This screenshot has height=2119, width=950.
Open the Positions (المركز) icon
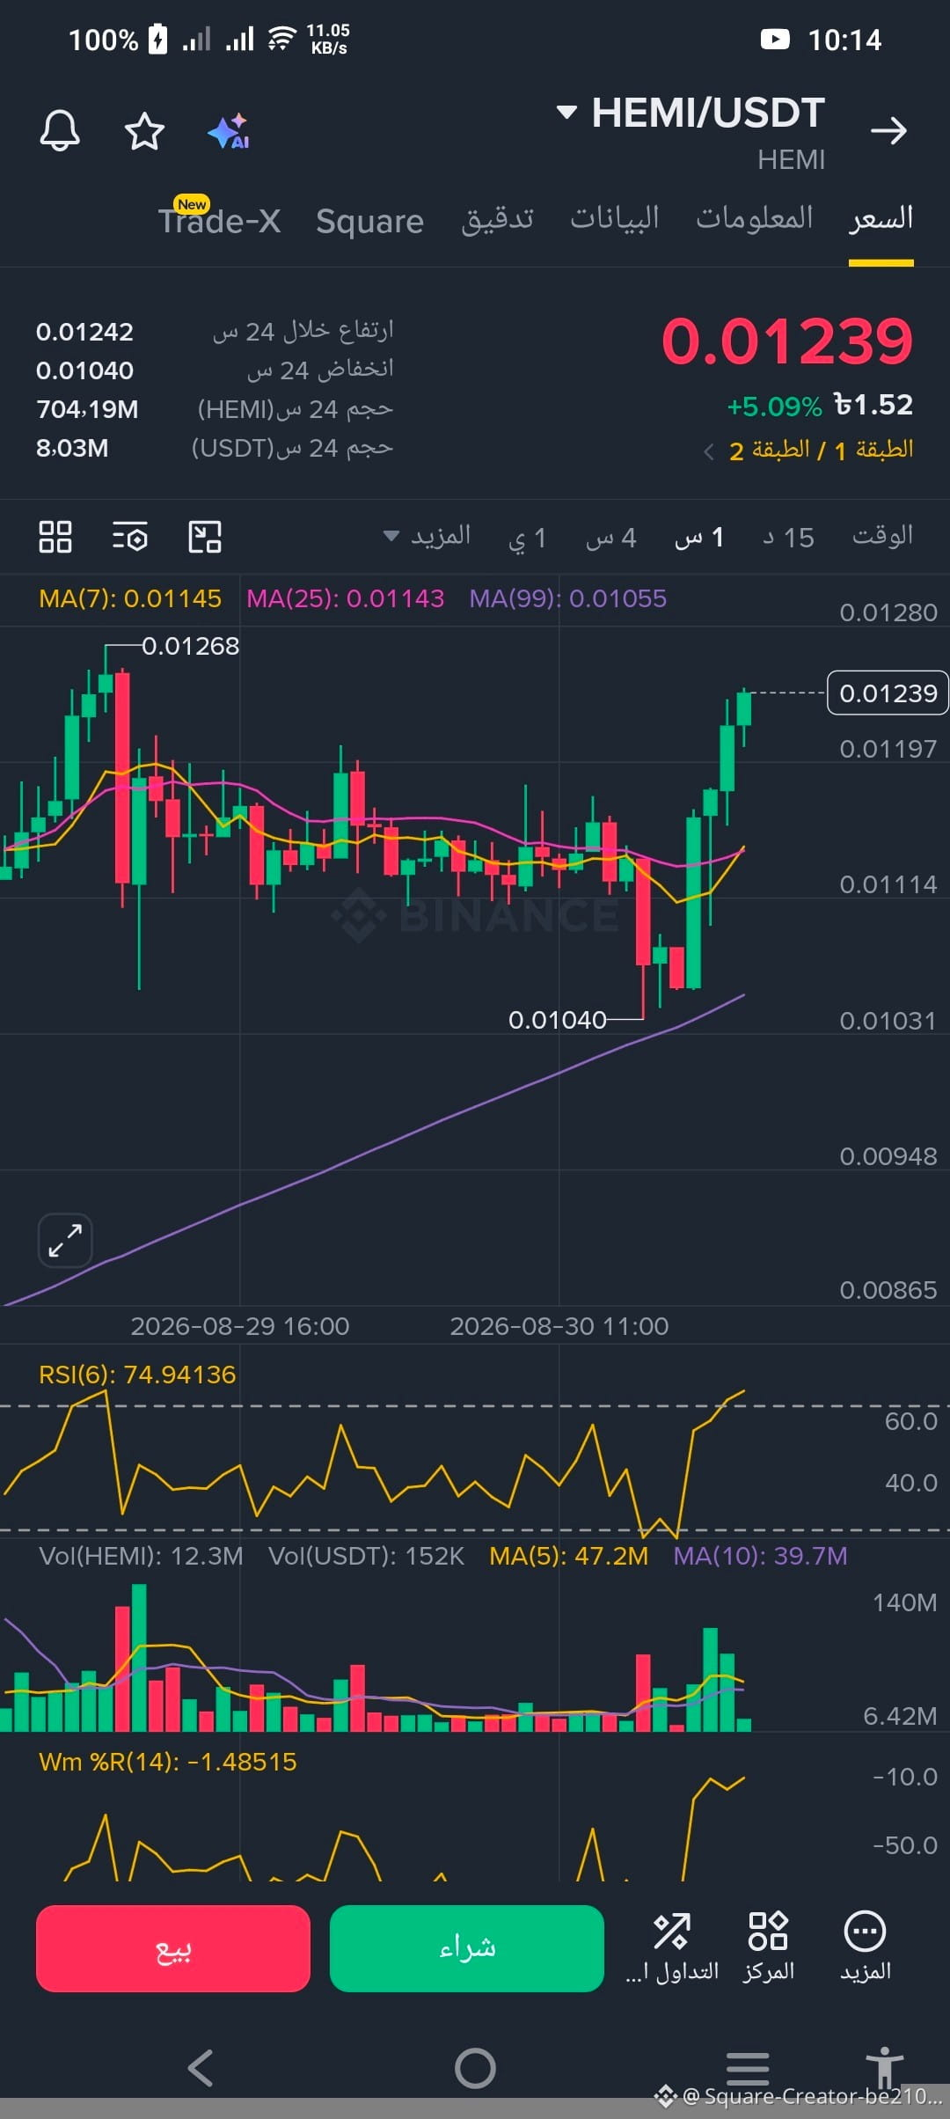click(x=768, y=1947)
